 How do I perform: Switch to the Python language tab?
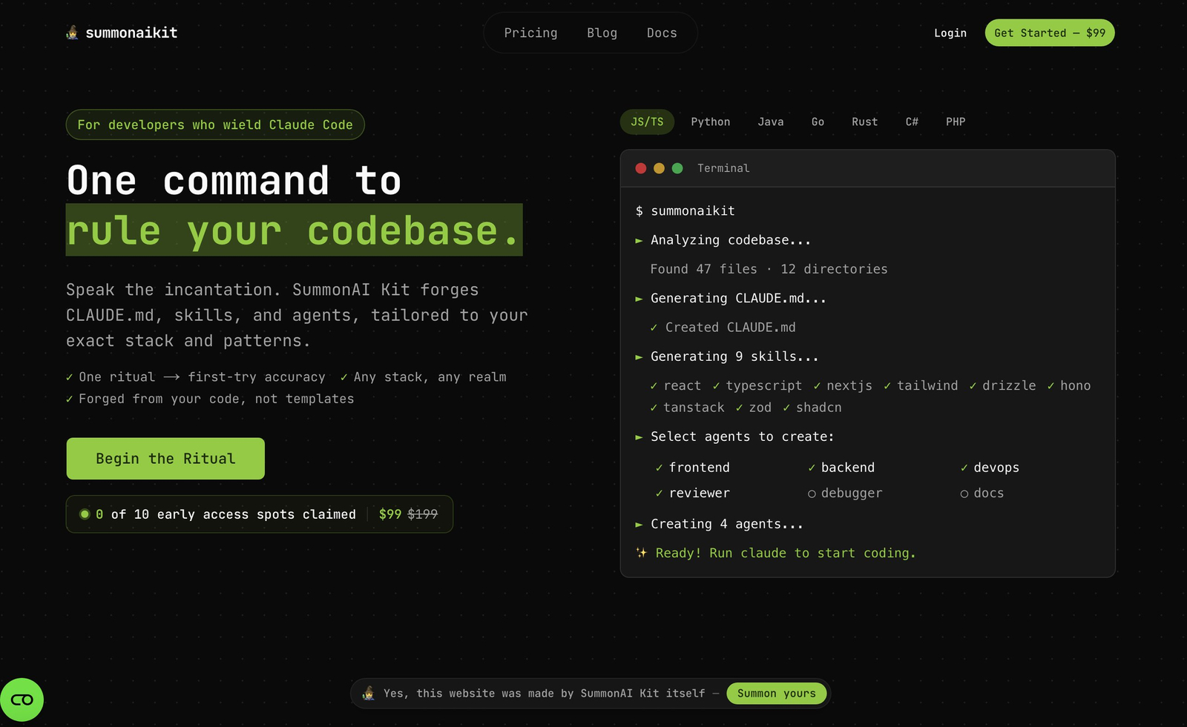(710, 122)
